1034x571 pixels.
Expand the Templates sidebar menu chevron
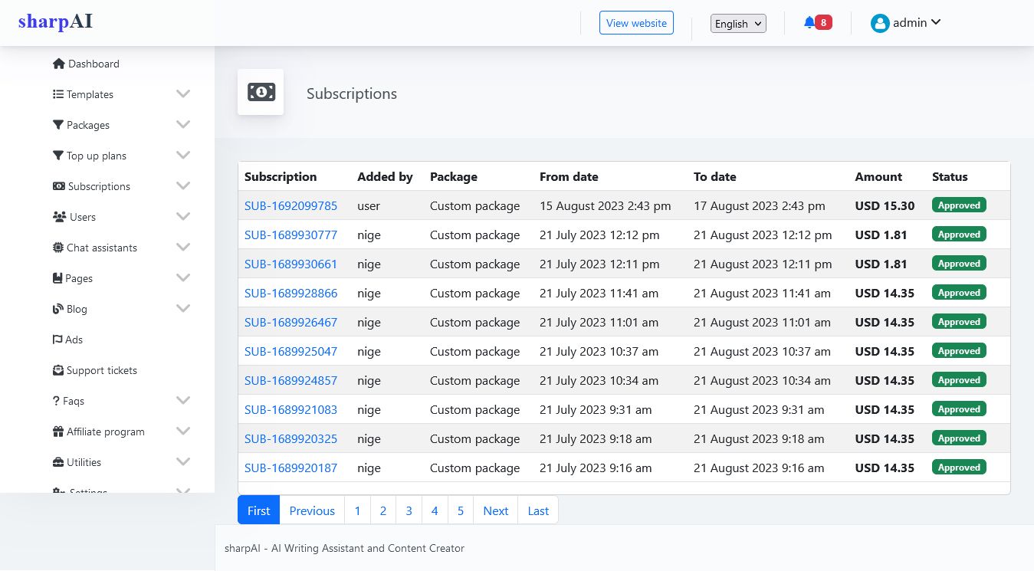click(x=183, y=94)
